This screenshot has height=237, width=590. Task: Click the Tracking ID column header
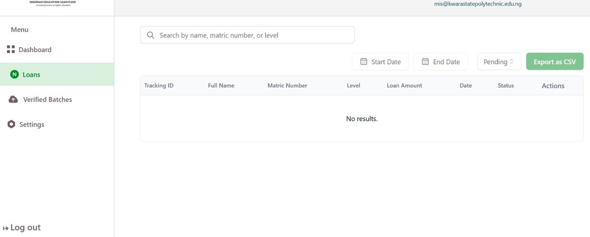click(159, 86)
